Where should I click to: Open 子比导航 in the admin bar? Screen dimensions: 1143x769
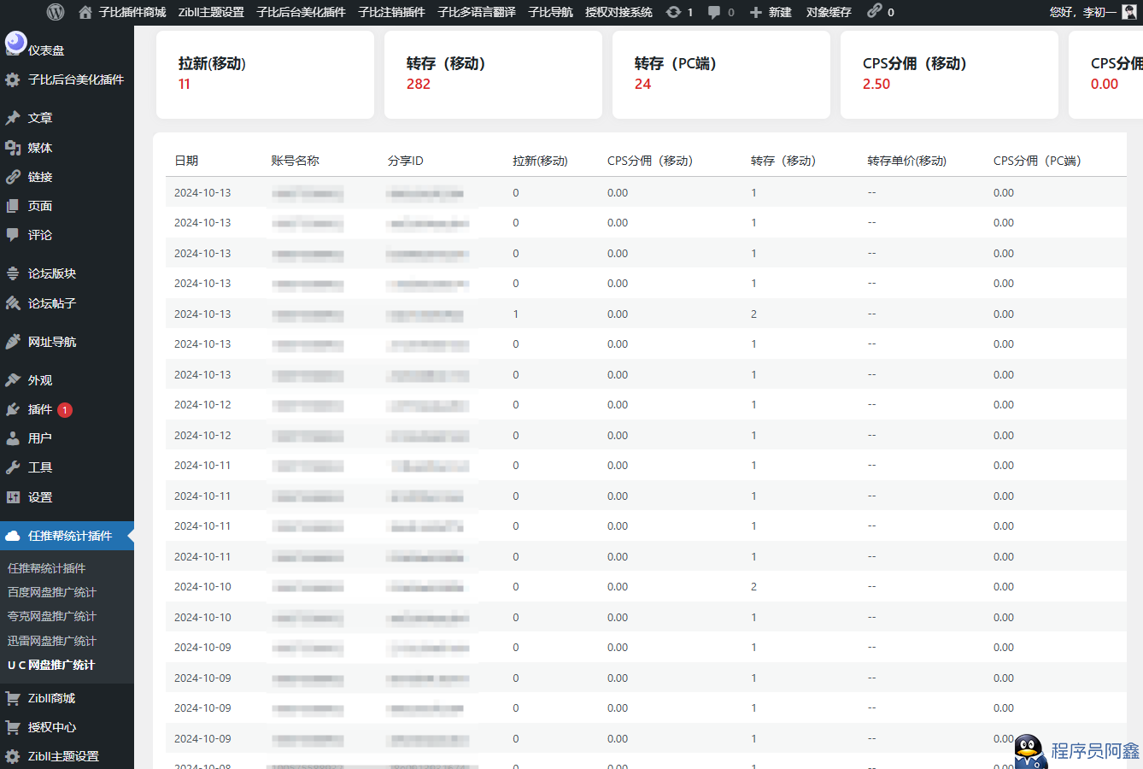[550, 12]
